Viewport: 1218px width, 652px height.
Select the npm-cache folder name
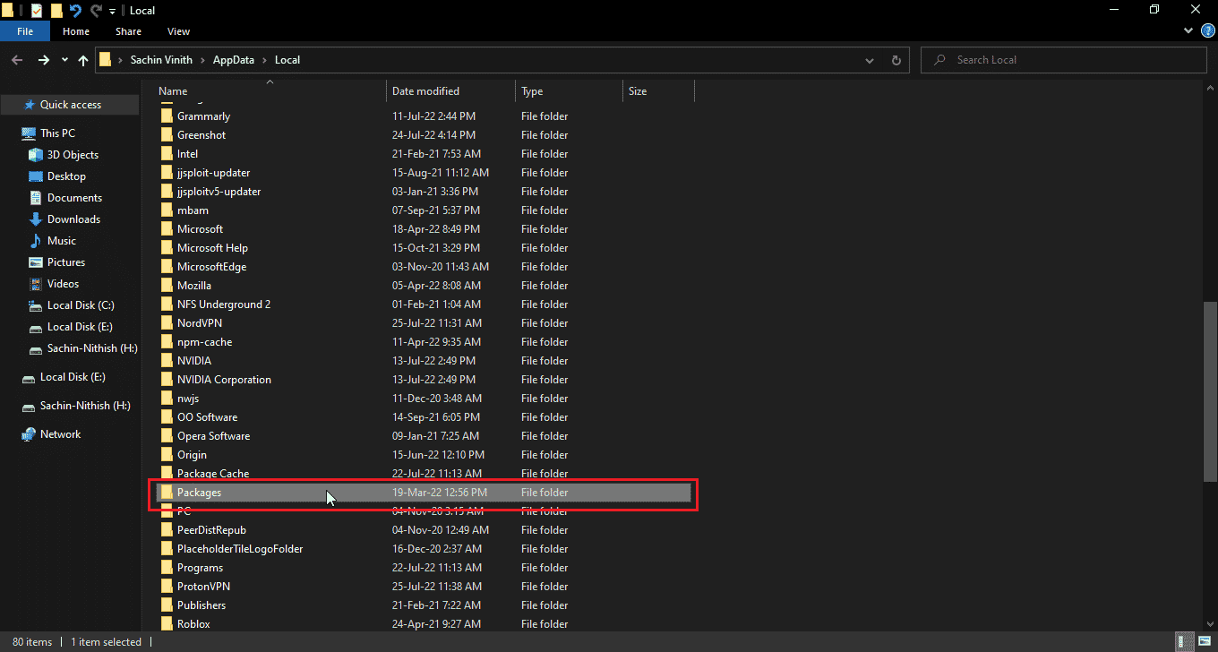click(x=204, y=342)
